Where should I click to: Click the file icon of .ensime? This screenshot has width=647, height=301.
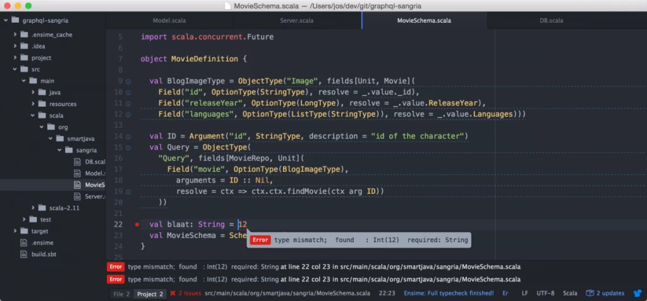tap(24, 242)
